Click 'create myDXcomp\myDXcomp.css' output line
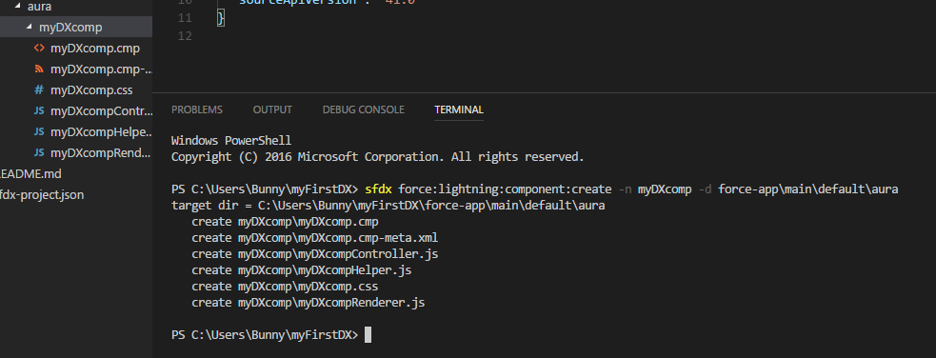Viewport: 936px width, 358px height. [x=286, y=287]
